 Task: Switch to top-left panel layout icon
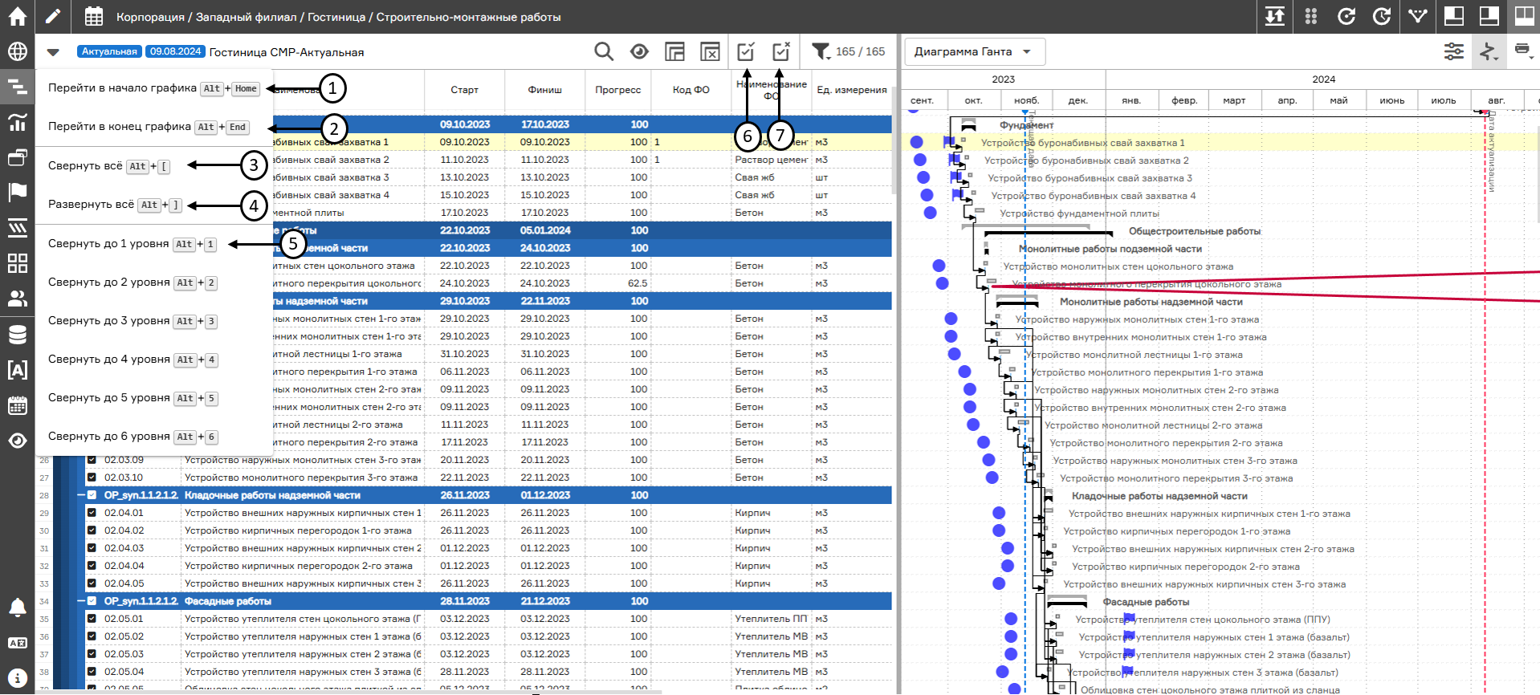pyautogui.click(x=1454, y=16)
